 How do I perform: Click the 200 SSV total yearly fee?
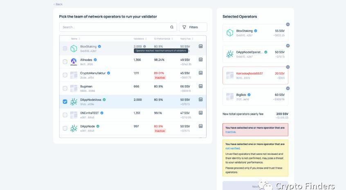pyautogui.click(x=282, y=114)
